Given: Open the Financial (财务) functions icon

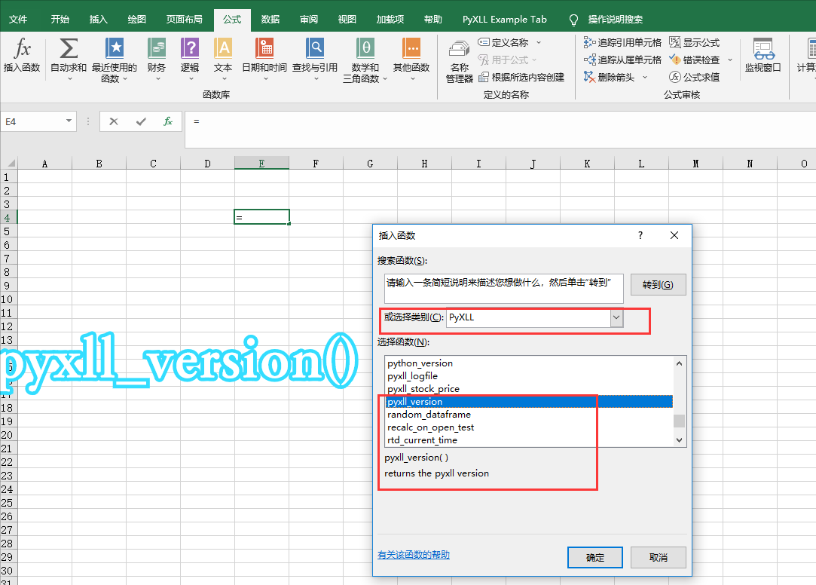Looking at the screenshot, I should 157,58.
